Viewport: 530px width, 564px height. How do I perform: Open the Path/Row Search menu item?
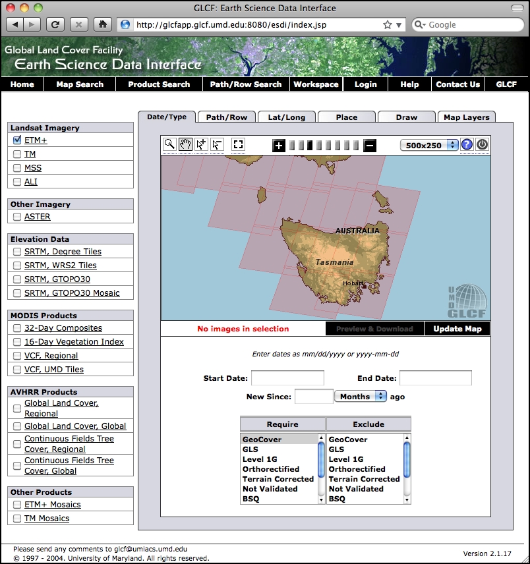(x=245, y=84)
